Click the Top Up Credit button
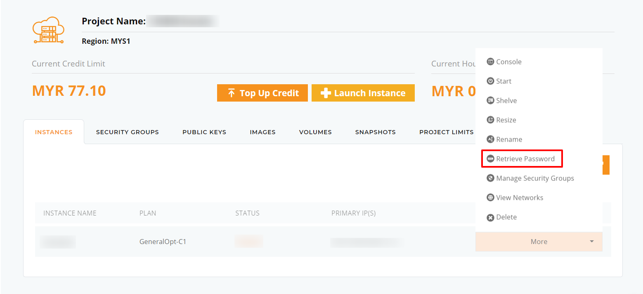 (x=262, y=93)
